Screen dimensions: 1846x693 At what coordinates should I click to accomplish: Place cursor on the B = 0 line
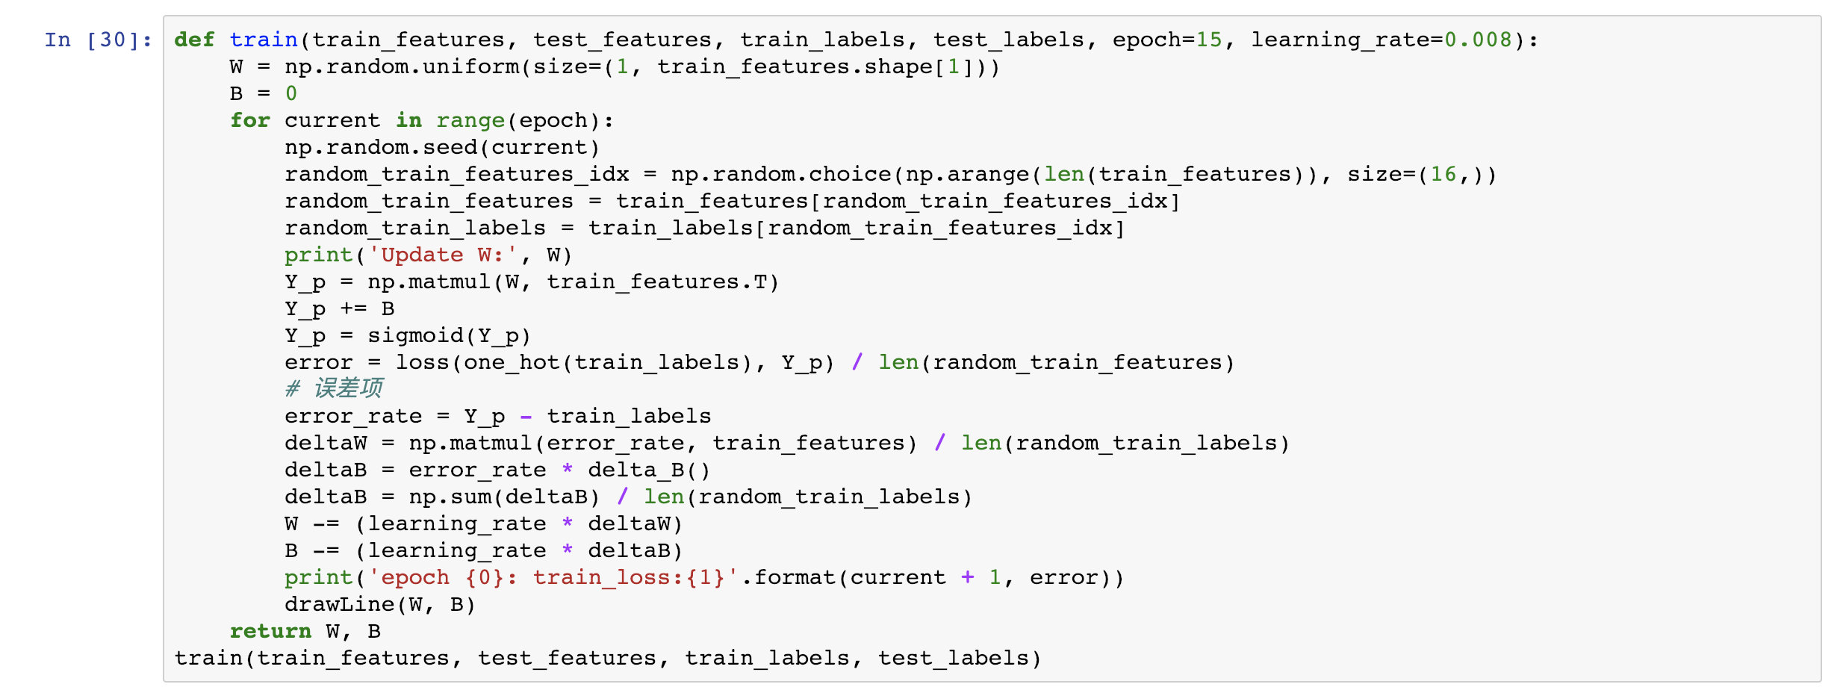263,93
